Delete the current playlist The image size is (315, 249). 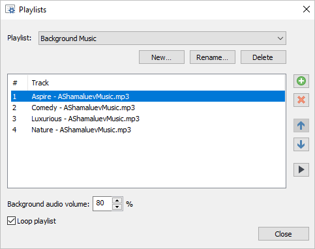(x=263, y=57)
